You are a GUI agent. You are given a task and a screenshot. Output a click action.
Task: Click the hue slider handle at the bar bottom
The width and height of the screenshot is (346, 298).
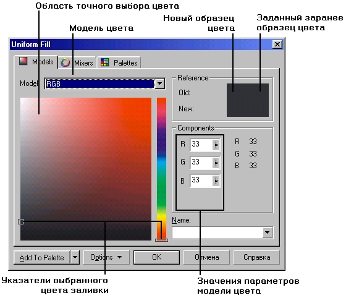[161, 240]
